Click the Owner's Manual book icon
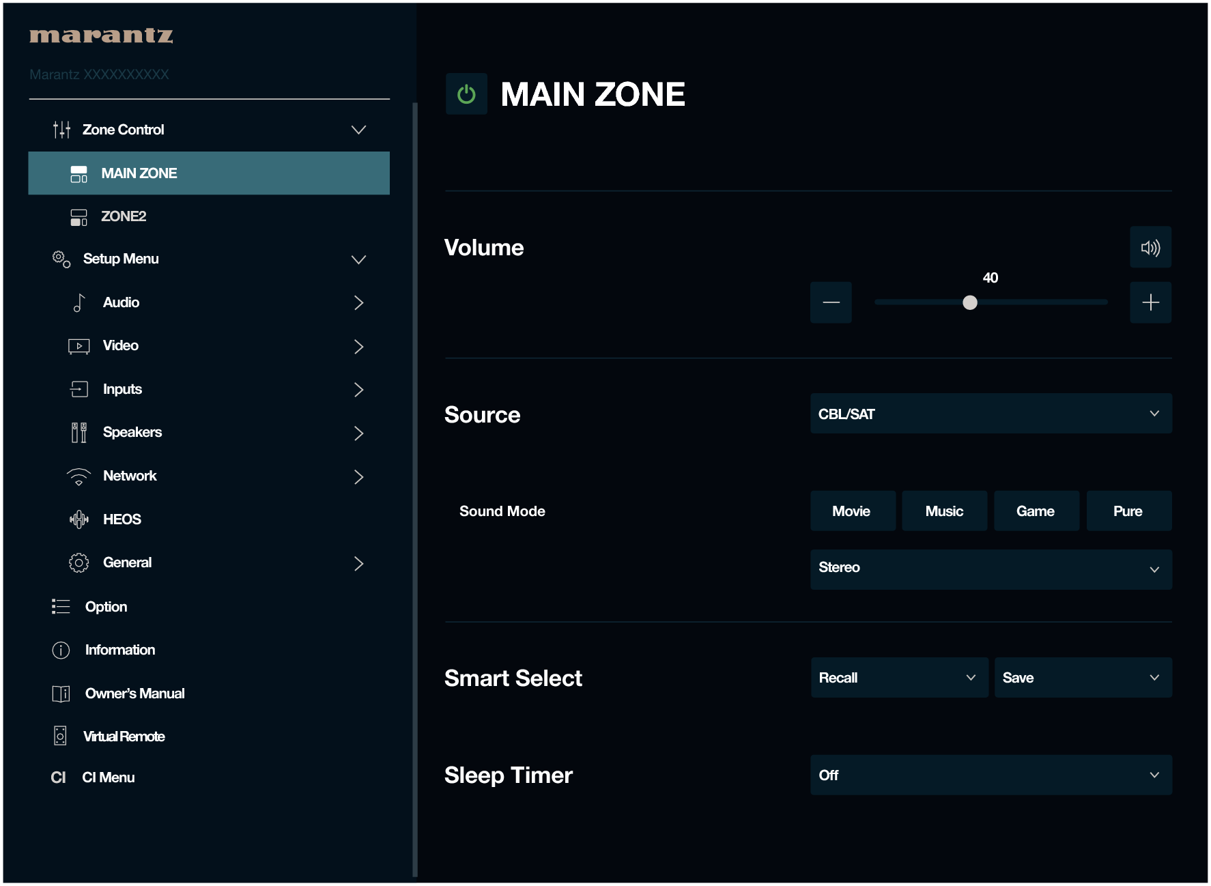This screenshot has height=886, width=1211. 61,694
